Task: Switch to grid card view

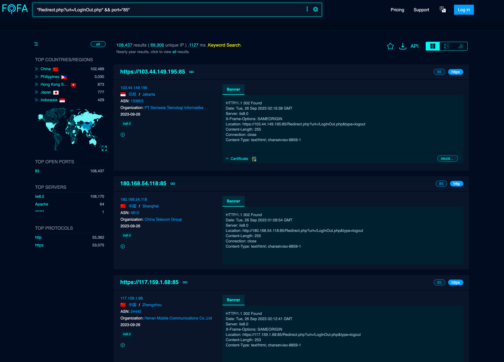Action: 433,46
